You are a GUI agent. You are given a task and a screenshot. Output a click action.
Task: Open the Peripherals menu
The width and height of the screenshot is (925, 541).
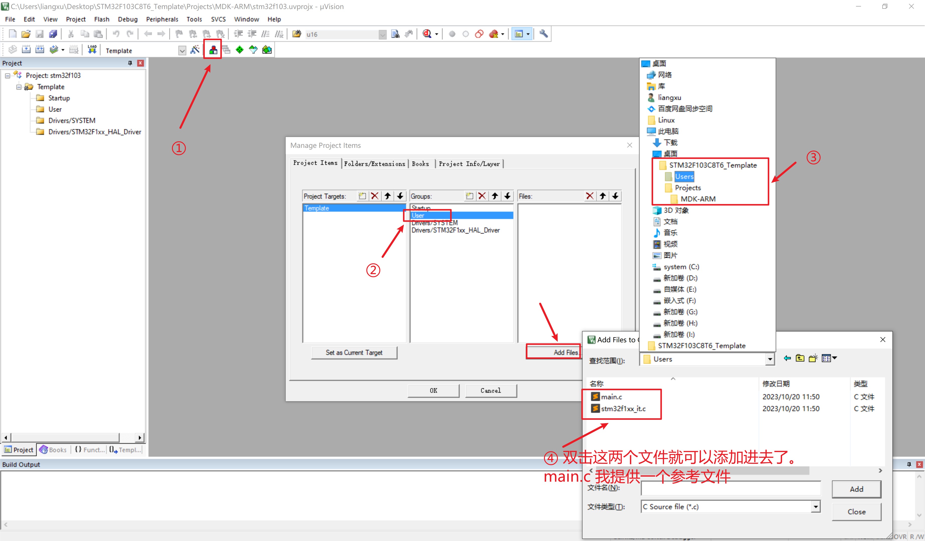tap(162, 19)
